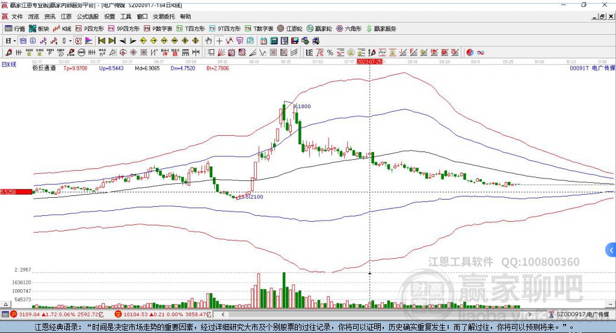Switch to the K线 chart view
The width and height of the screenshot is (616, 333).
(62, 29)
